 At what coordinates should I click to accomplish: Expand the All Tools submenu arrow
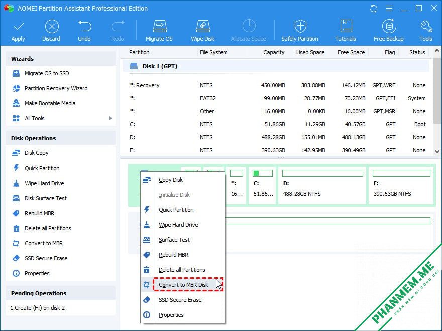pyautogui.click(x=111, y=118)
